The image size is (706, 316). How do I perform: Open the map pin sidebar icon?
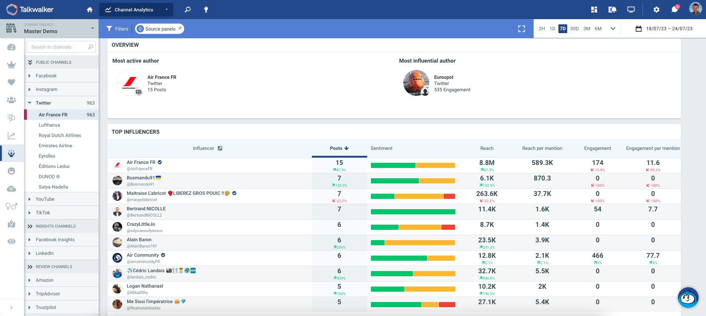click(x=11, y=224)
